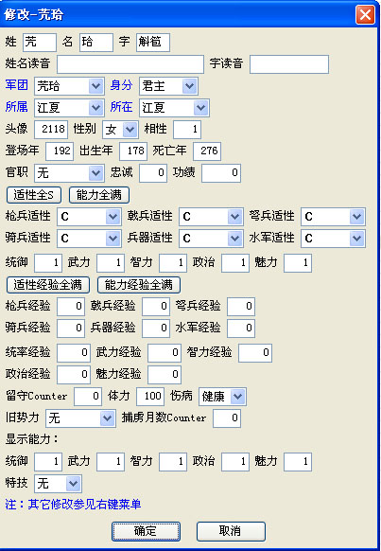
Task: Click the 枪兵经验 input field
Action: tap(71, 307)
